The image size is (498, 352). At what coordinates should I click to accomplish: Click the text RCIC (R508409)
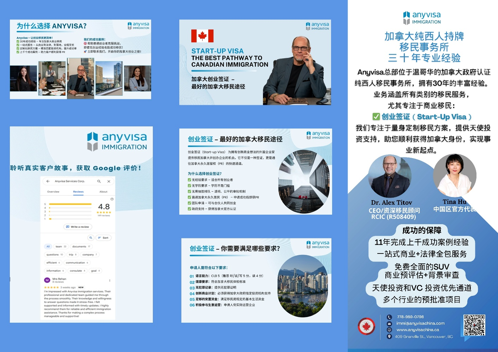394,217
